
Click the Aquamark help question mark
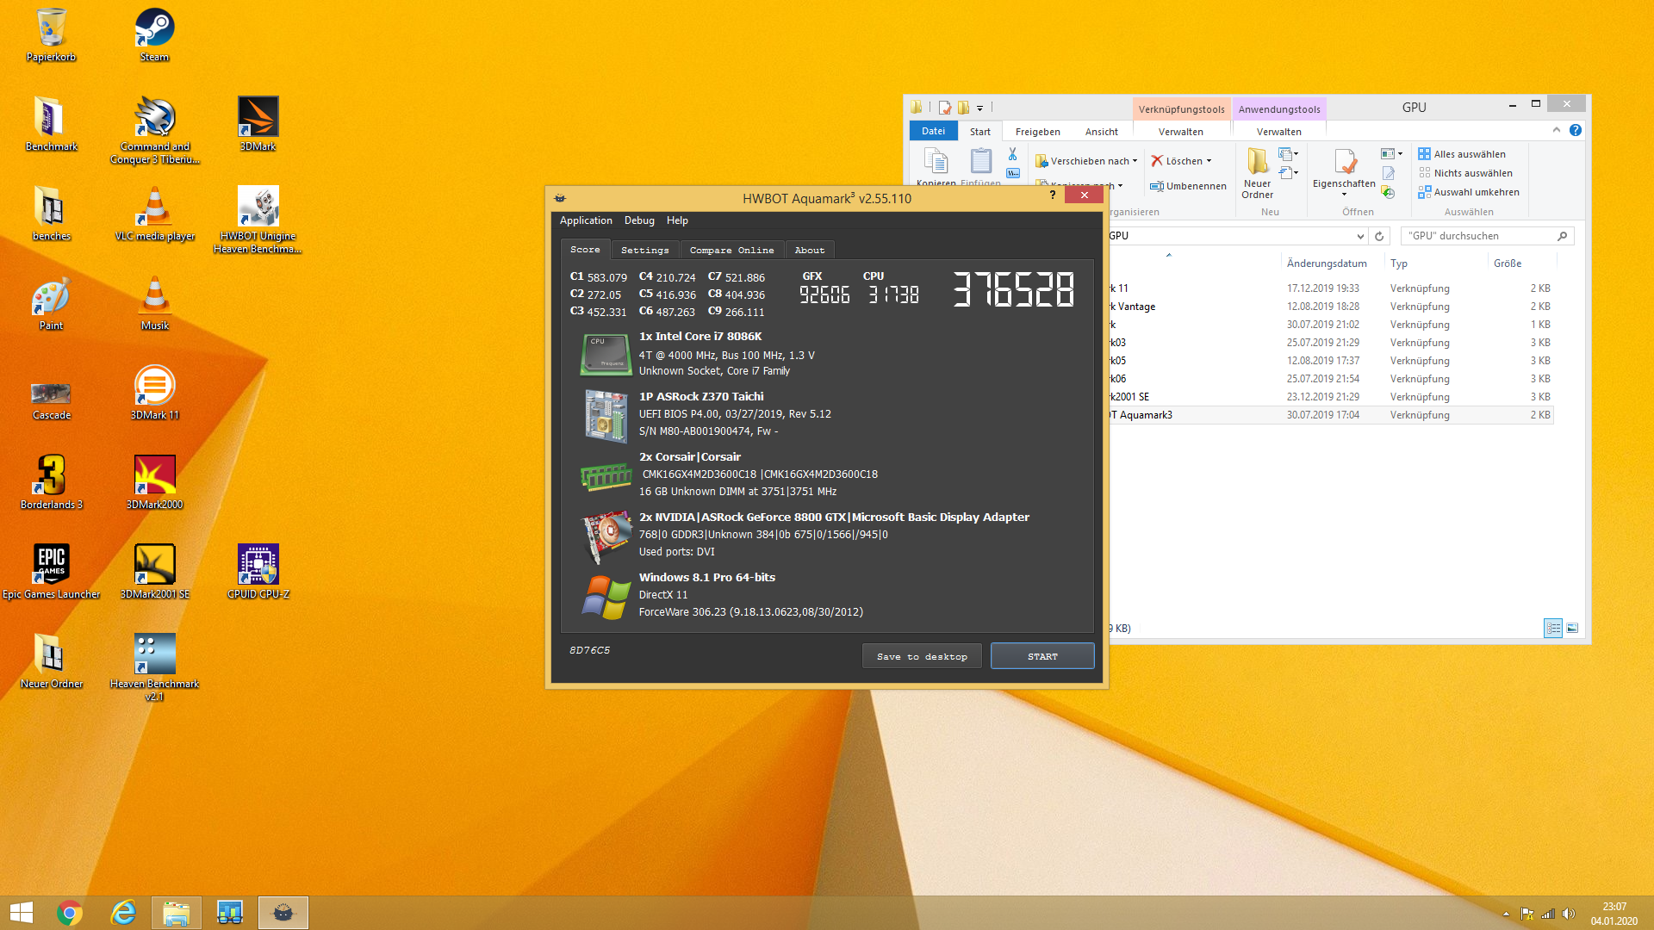1053,195
